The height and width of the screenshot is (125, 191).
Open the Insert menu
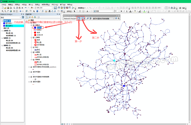coord(31,4)
